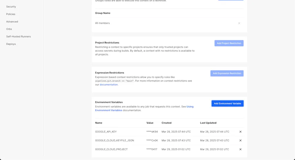
Task: Click the Created column header
Action: coord(166,123)
